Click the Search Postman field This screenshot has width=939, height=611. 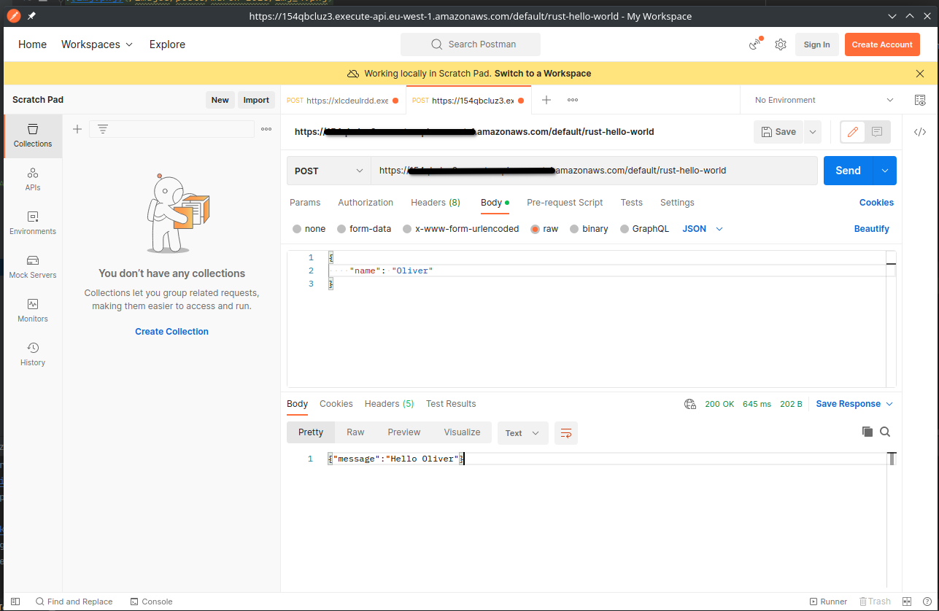point(471,44)
